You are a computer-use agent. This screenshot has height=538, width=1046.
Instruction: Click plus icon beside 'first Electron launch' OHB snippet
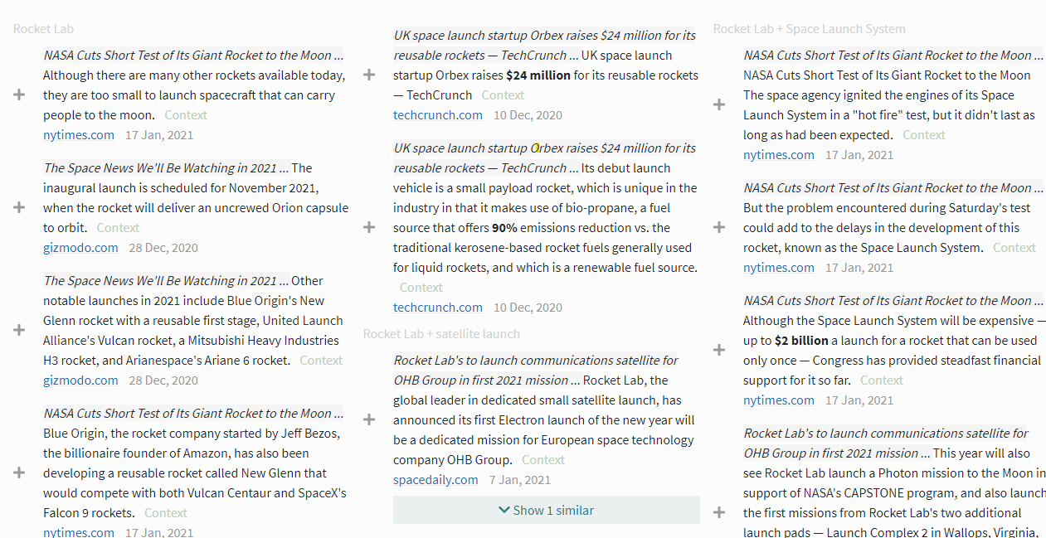click(x=369, y=419)
